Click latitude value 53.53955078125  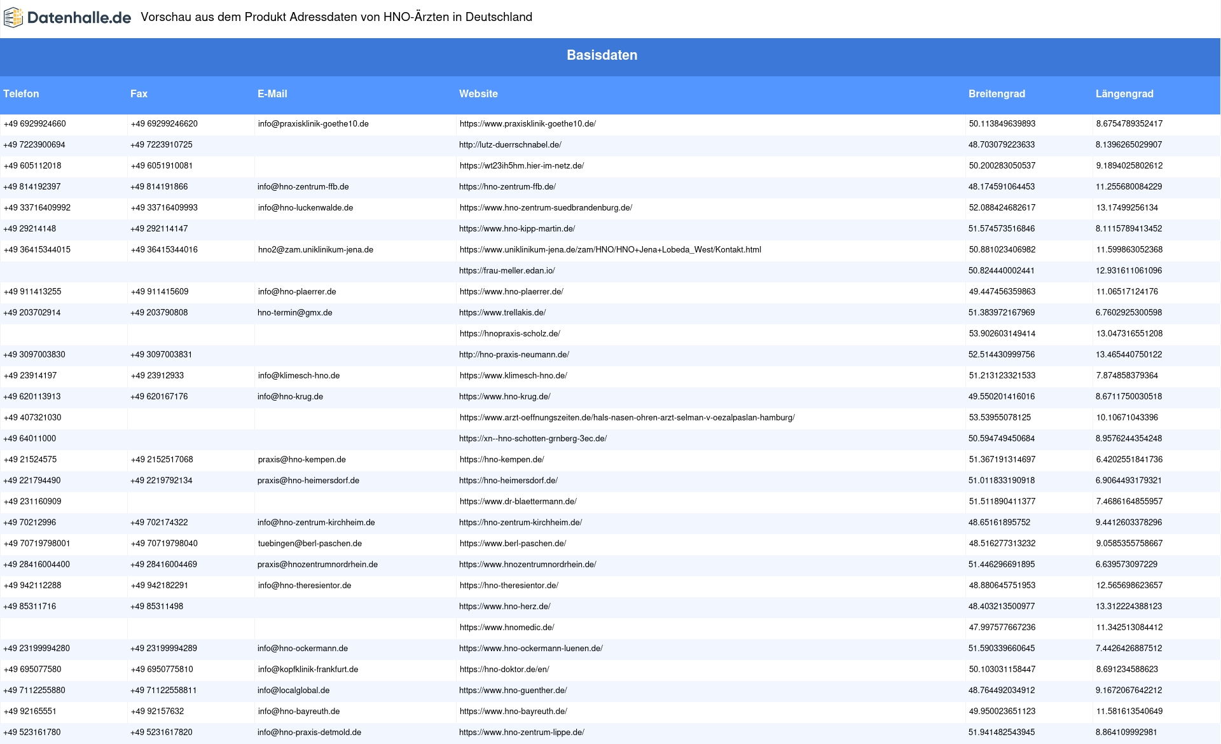point(1000,418)
